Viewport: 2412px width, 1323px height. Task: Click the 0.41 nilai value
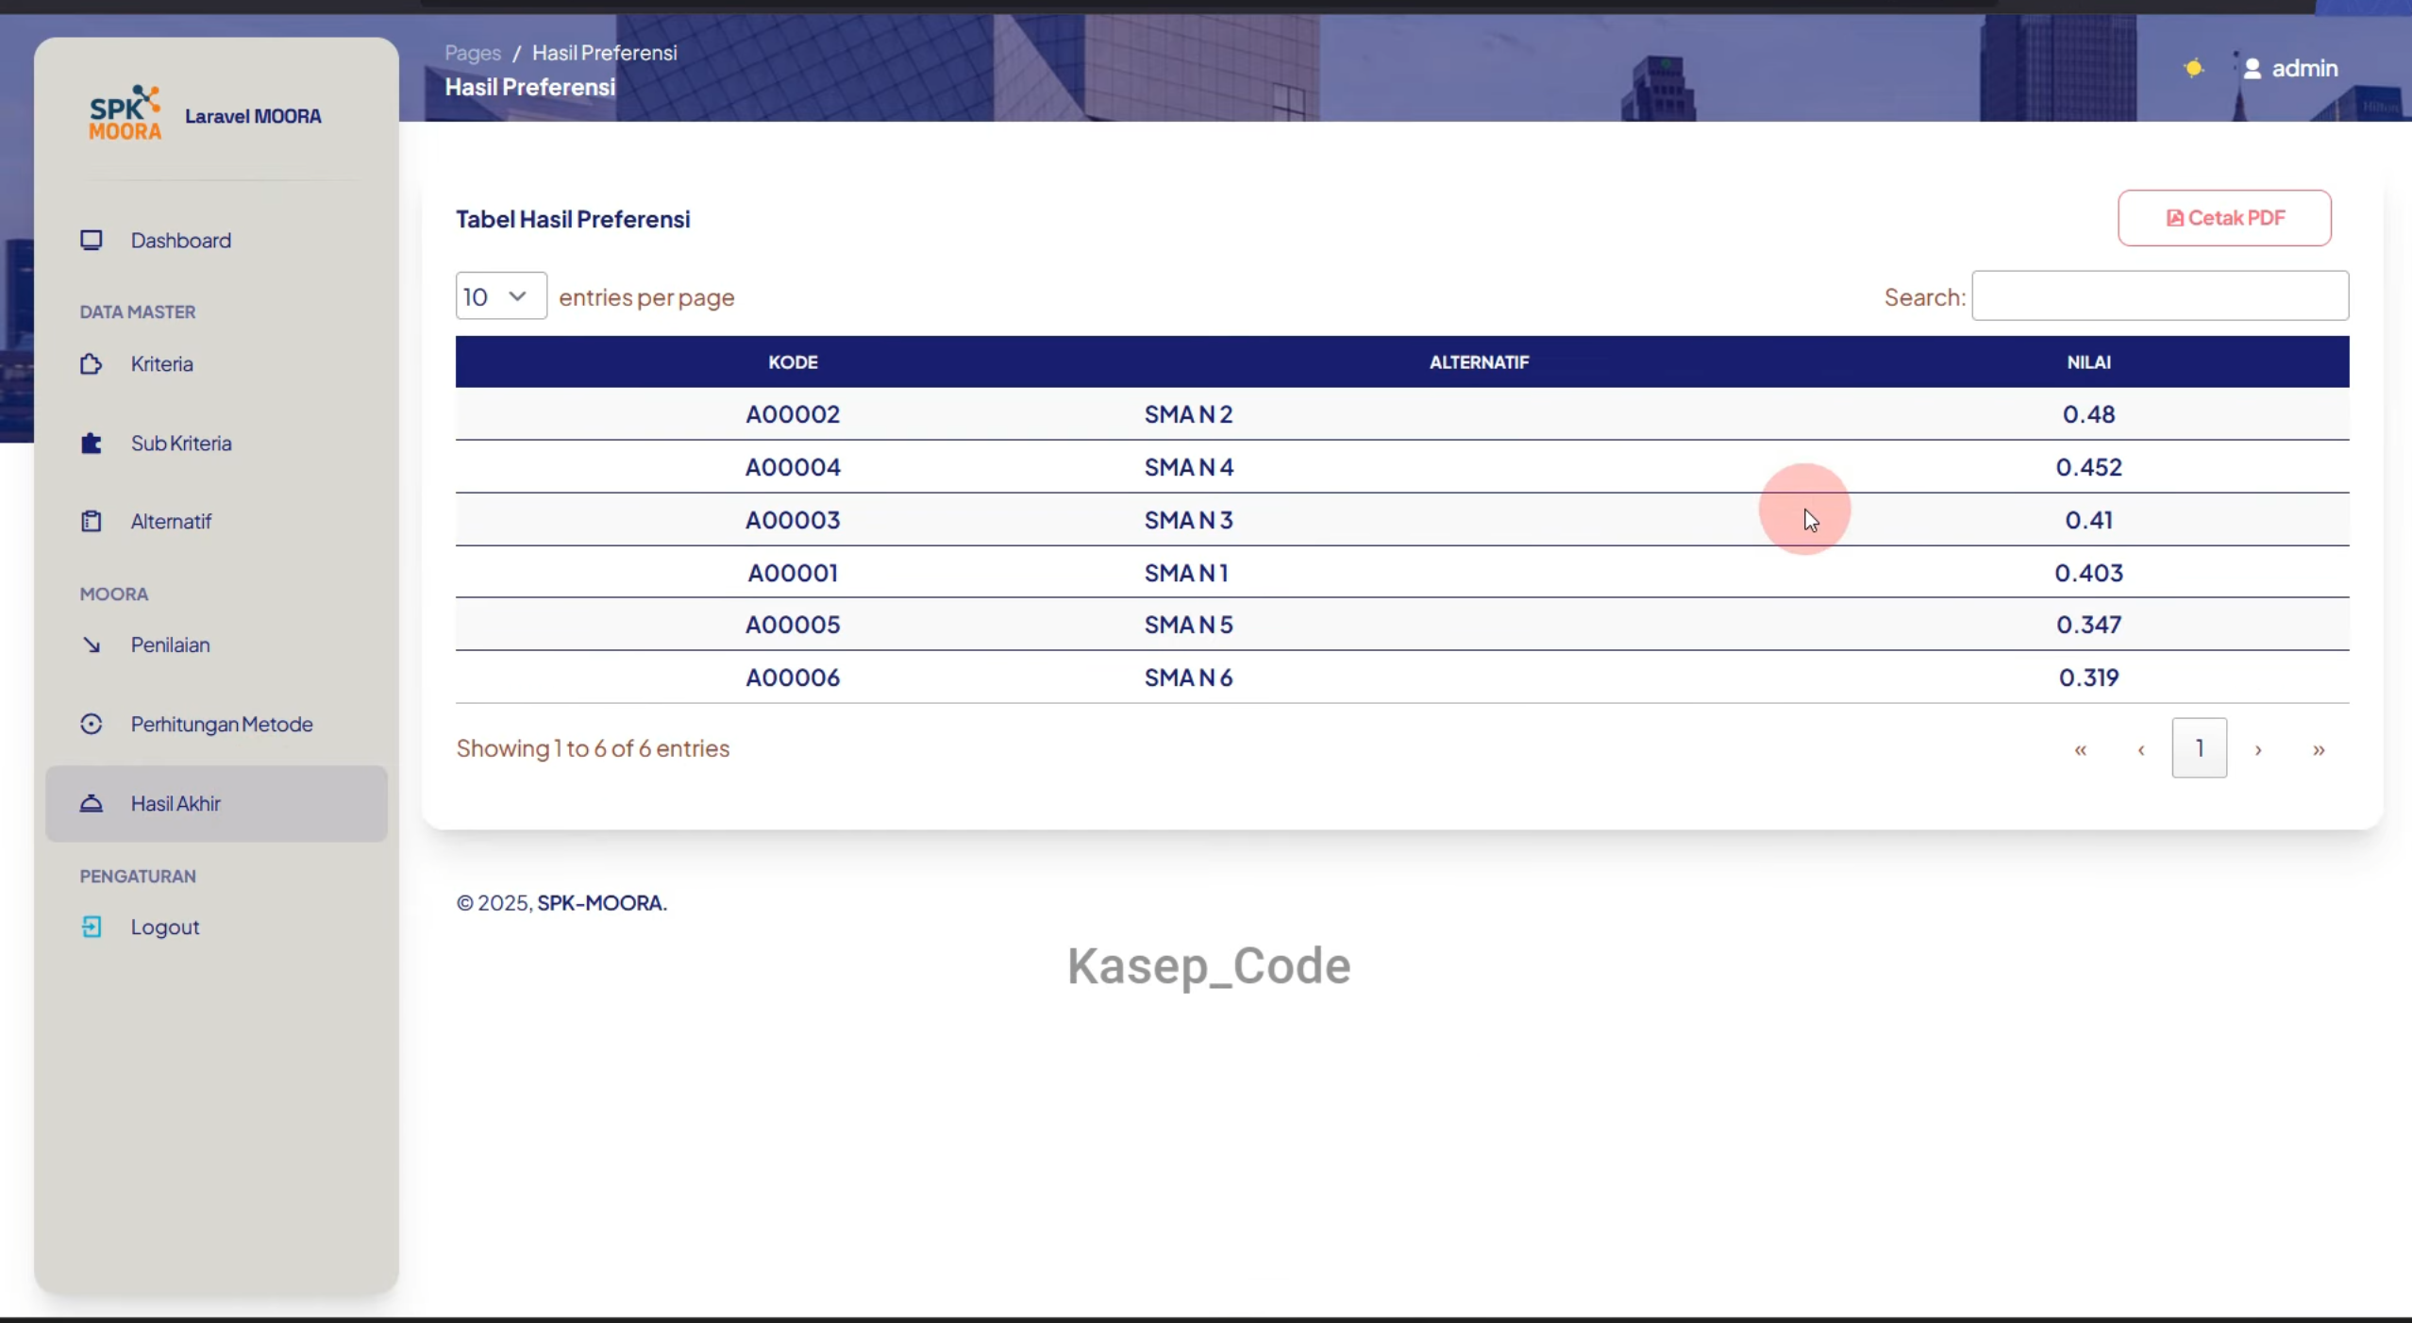pyautogui.click(x=2088, y=520)
